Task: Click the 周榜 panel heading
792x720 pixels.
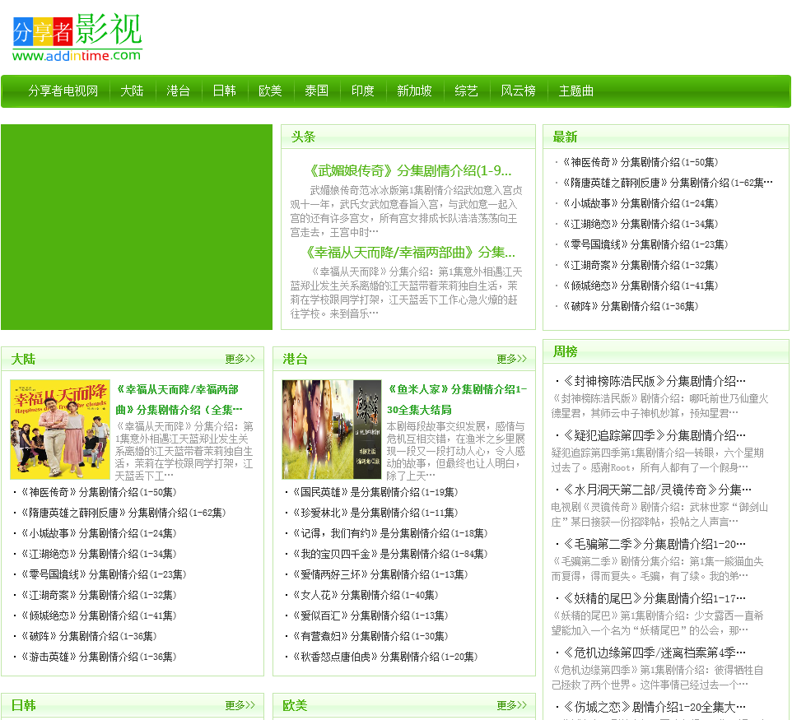Action: click(x=565, y=351)
